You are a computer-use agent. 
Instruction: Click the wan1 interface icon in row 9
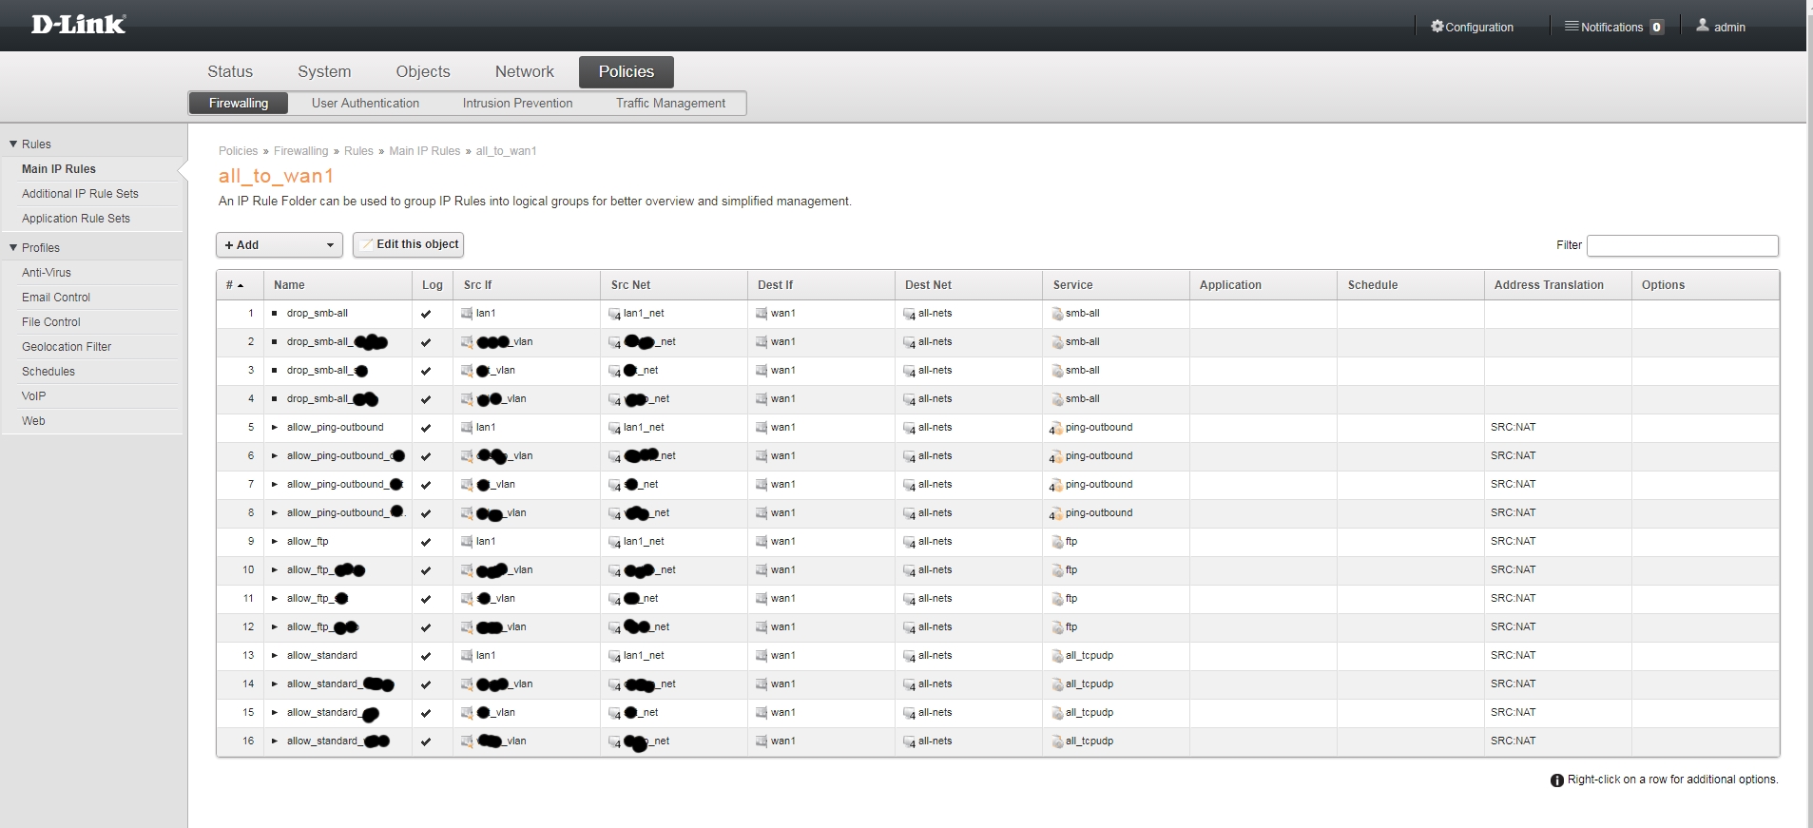click(x=762, y=541)
